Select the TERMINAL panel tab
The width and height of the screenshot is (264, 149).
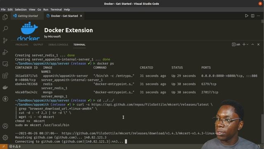coord(79,45)
